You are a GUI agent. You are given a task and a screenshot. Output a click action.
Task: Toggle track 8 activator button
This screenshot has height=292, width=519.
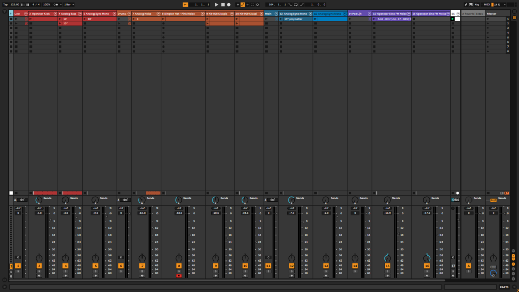click(179, 266)
